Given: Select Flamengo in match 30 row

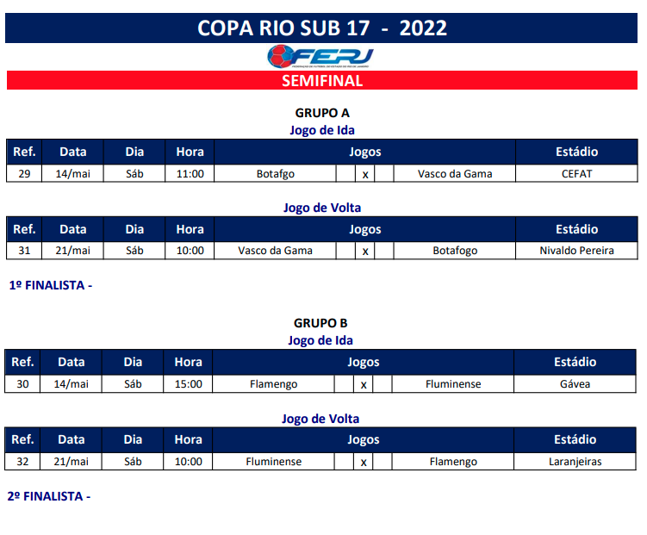Looking at the screenshot, I should [x=273, y=384].
